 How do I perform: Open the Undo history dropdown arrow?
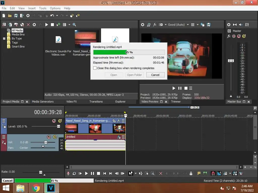[57, 16]
